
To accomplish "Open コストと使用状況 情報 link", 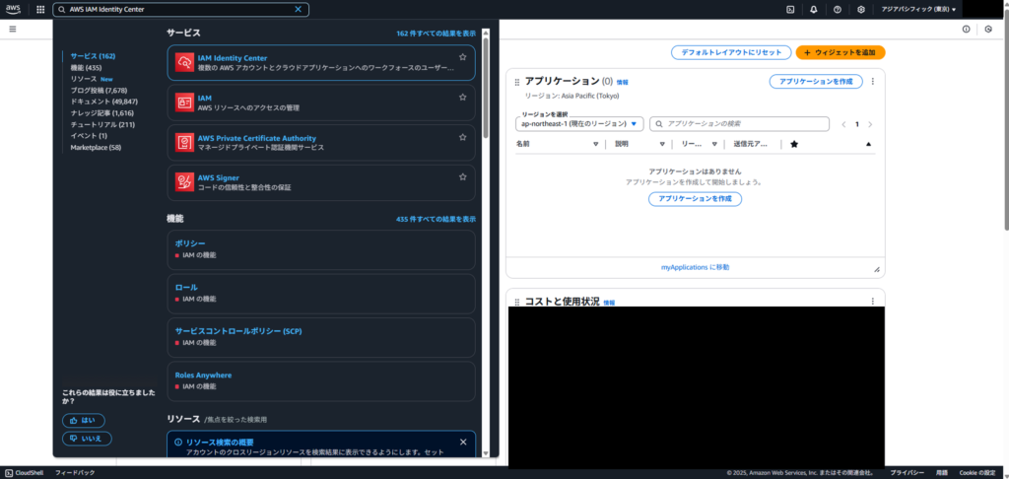I will click(609, 302).
